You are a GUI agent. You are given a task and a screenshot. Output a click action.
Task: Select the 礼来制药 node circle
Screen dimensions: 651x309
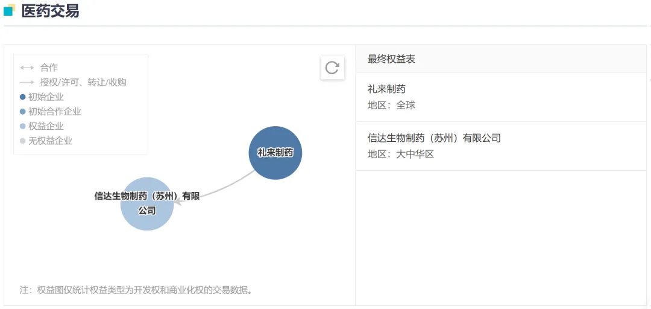click(x=275, y=153)
